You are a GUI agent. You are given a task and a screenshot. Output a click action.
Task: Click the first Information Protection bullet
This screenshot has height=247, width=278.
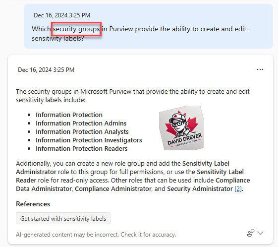(x=69, y=115)
